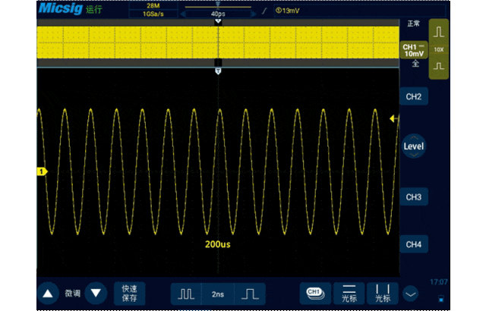Check the 17:07 clock display
This screenshot has width=486, height=311.
(439, 282)
